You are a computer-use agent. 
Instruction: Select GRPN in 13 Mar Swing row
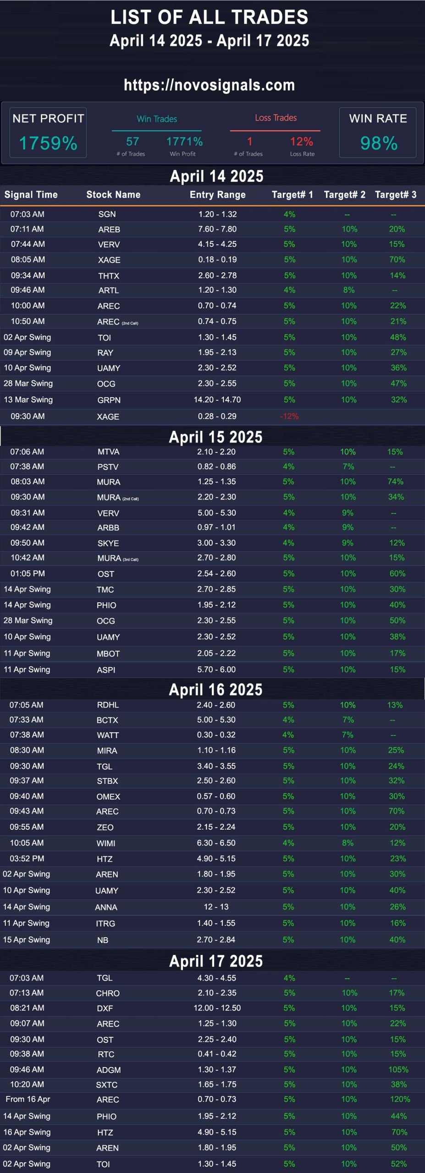[x=109, y=400]
